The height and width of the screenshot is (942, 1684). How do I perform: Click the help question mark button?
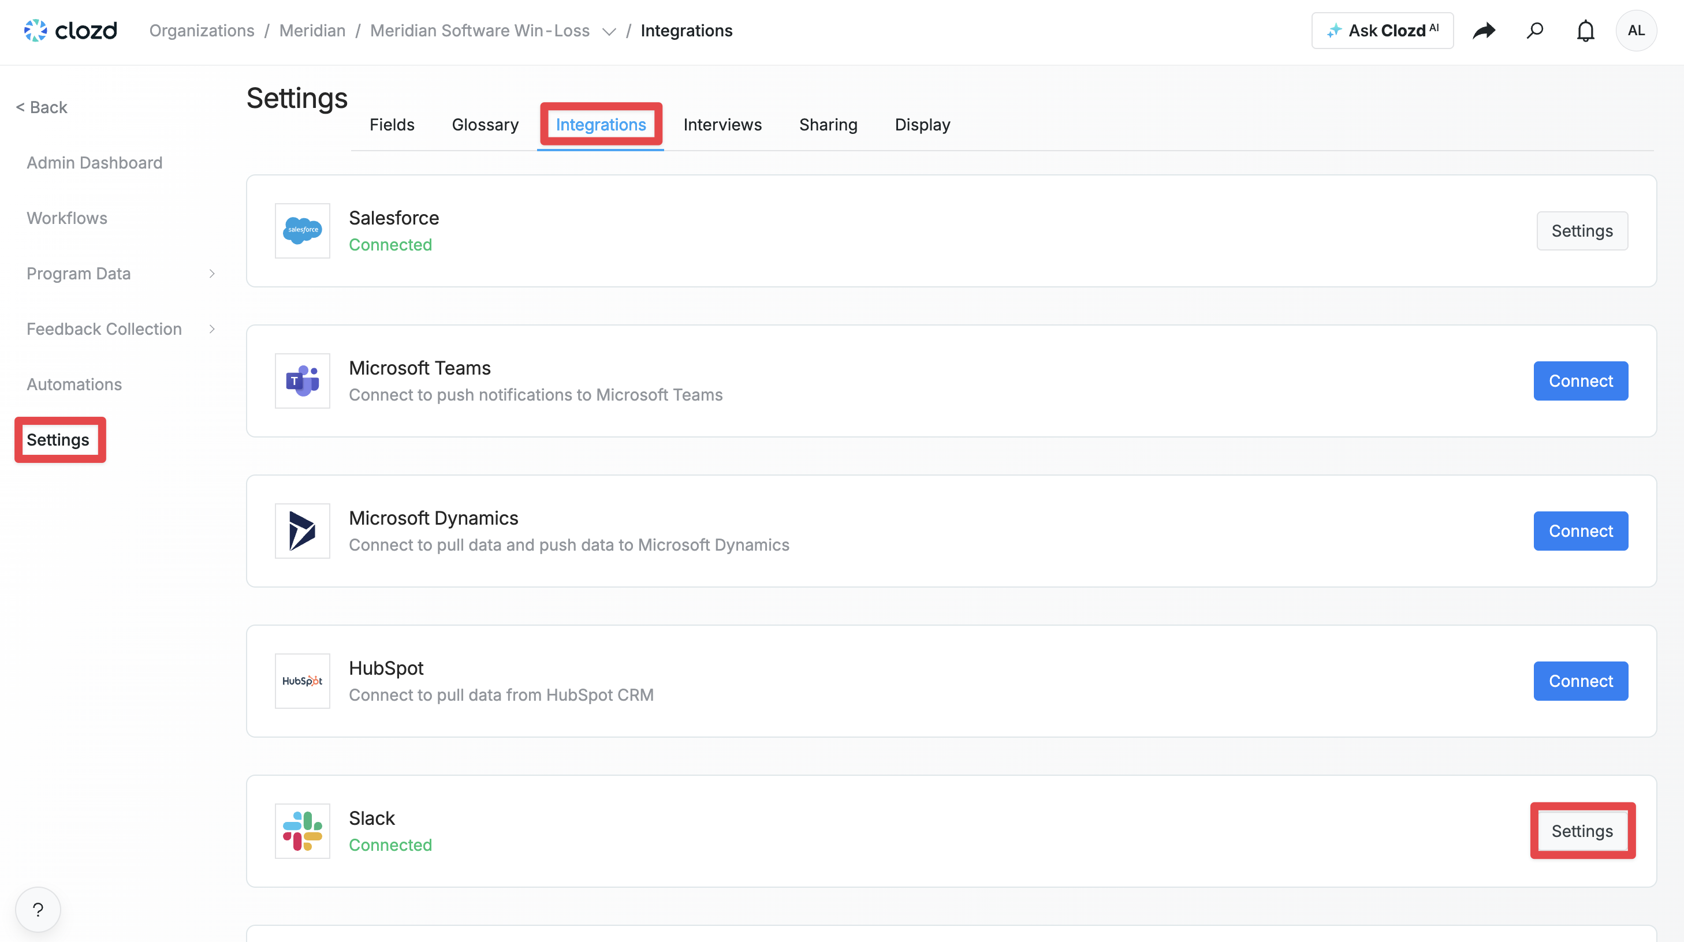38,909
